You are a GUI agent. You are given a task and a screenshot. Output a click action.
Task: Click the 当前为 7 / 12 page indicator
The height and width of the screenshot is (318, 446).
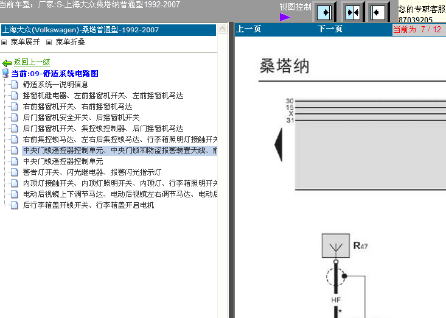pyautogui.click(x=417, y=29)
